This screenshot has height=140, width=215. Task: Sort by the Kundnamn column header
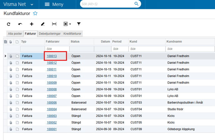point(190,42)
